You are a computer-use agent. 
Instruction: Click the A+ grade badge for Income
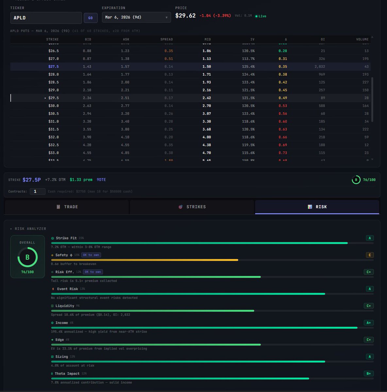(369, 323)
